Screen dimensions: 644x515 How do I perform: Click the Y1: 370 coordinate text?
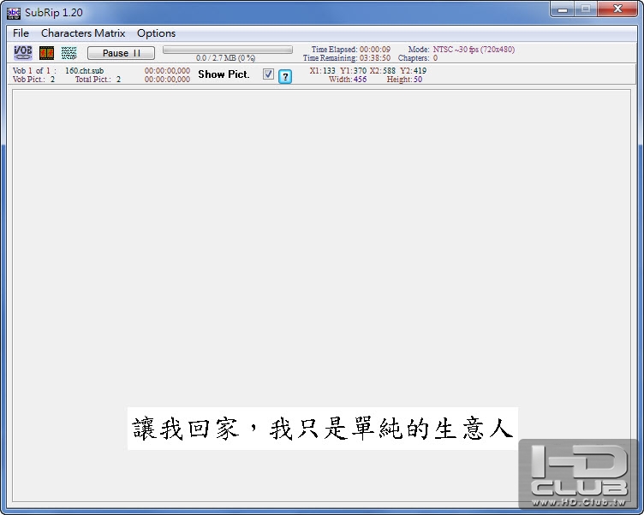(353, 71)
